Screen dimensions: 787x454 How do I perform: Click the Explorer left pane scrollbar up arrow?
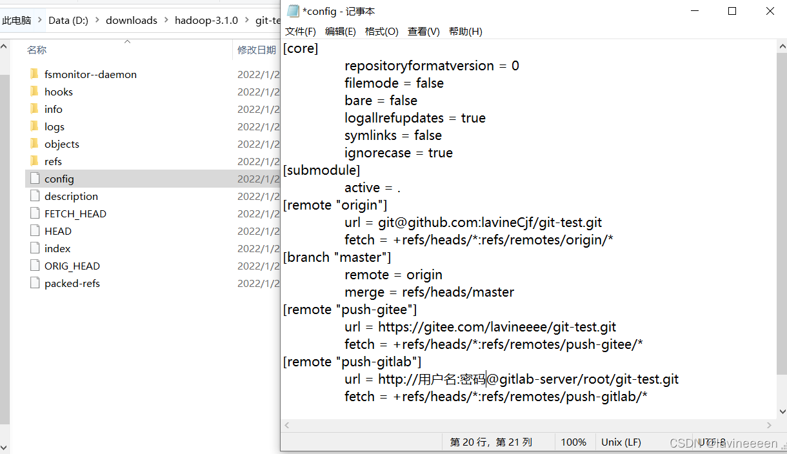tap(5, 46)
